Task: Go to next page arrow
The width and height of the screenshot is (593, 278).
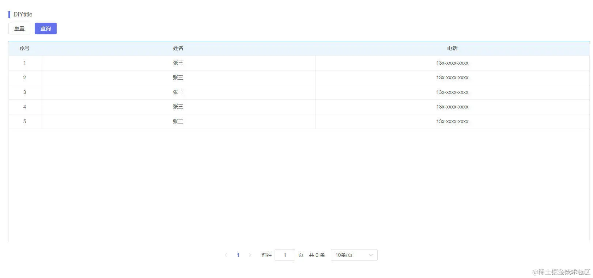Action: pyautogui.click(x=250, y=255)
